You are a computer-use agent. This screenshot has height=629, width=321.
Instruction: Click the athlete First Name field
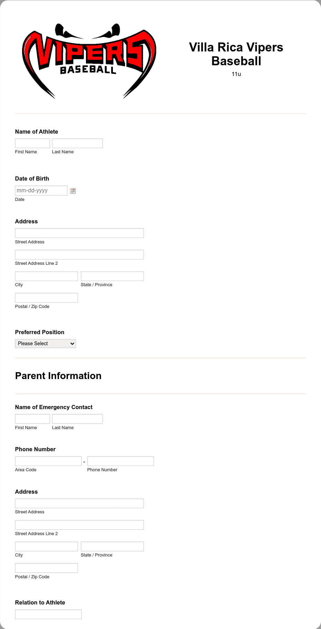click(32, 143)
